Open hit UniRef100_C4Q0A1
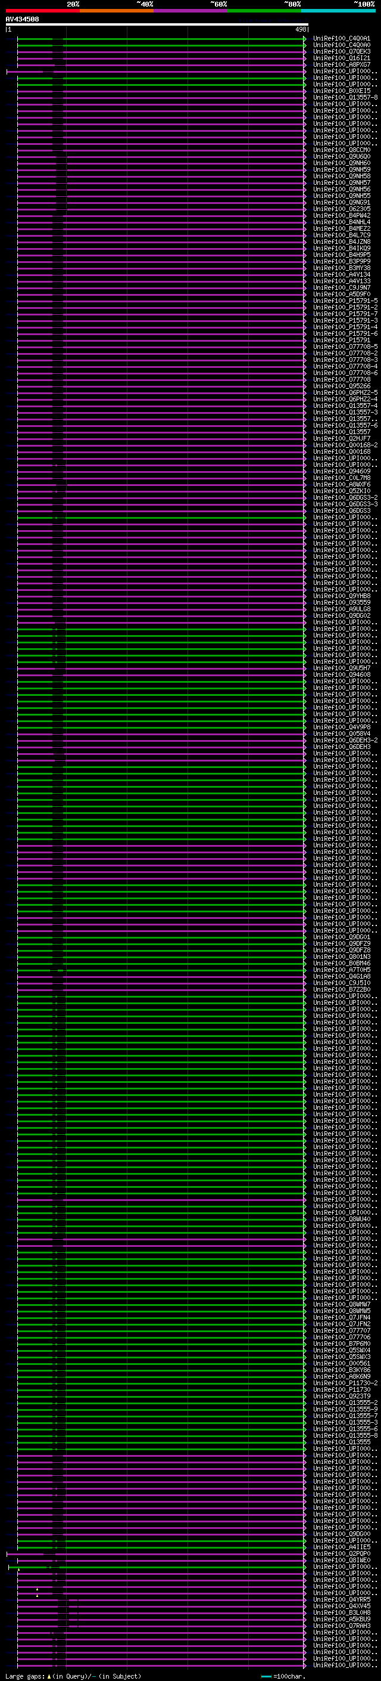 pos(342,39)
